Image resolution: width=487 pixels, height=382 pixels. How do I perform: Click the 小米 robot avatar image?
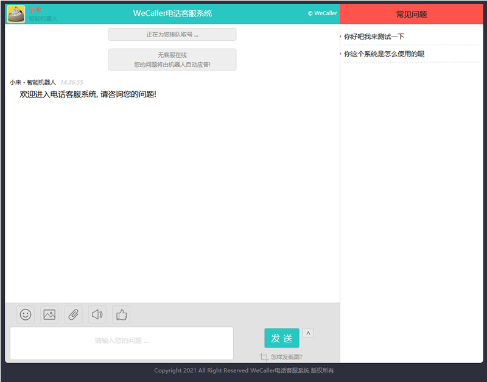pyautogui.click(x=15, y=12)
